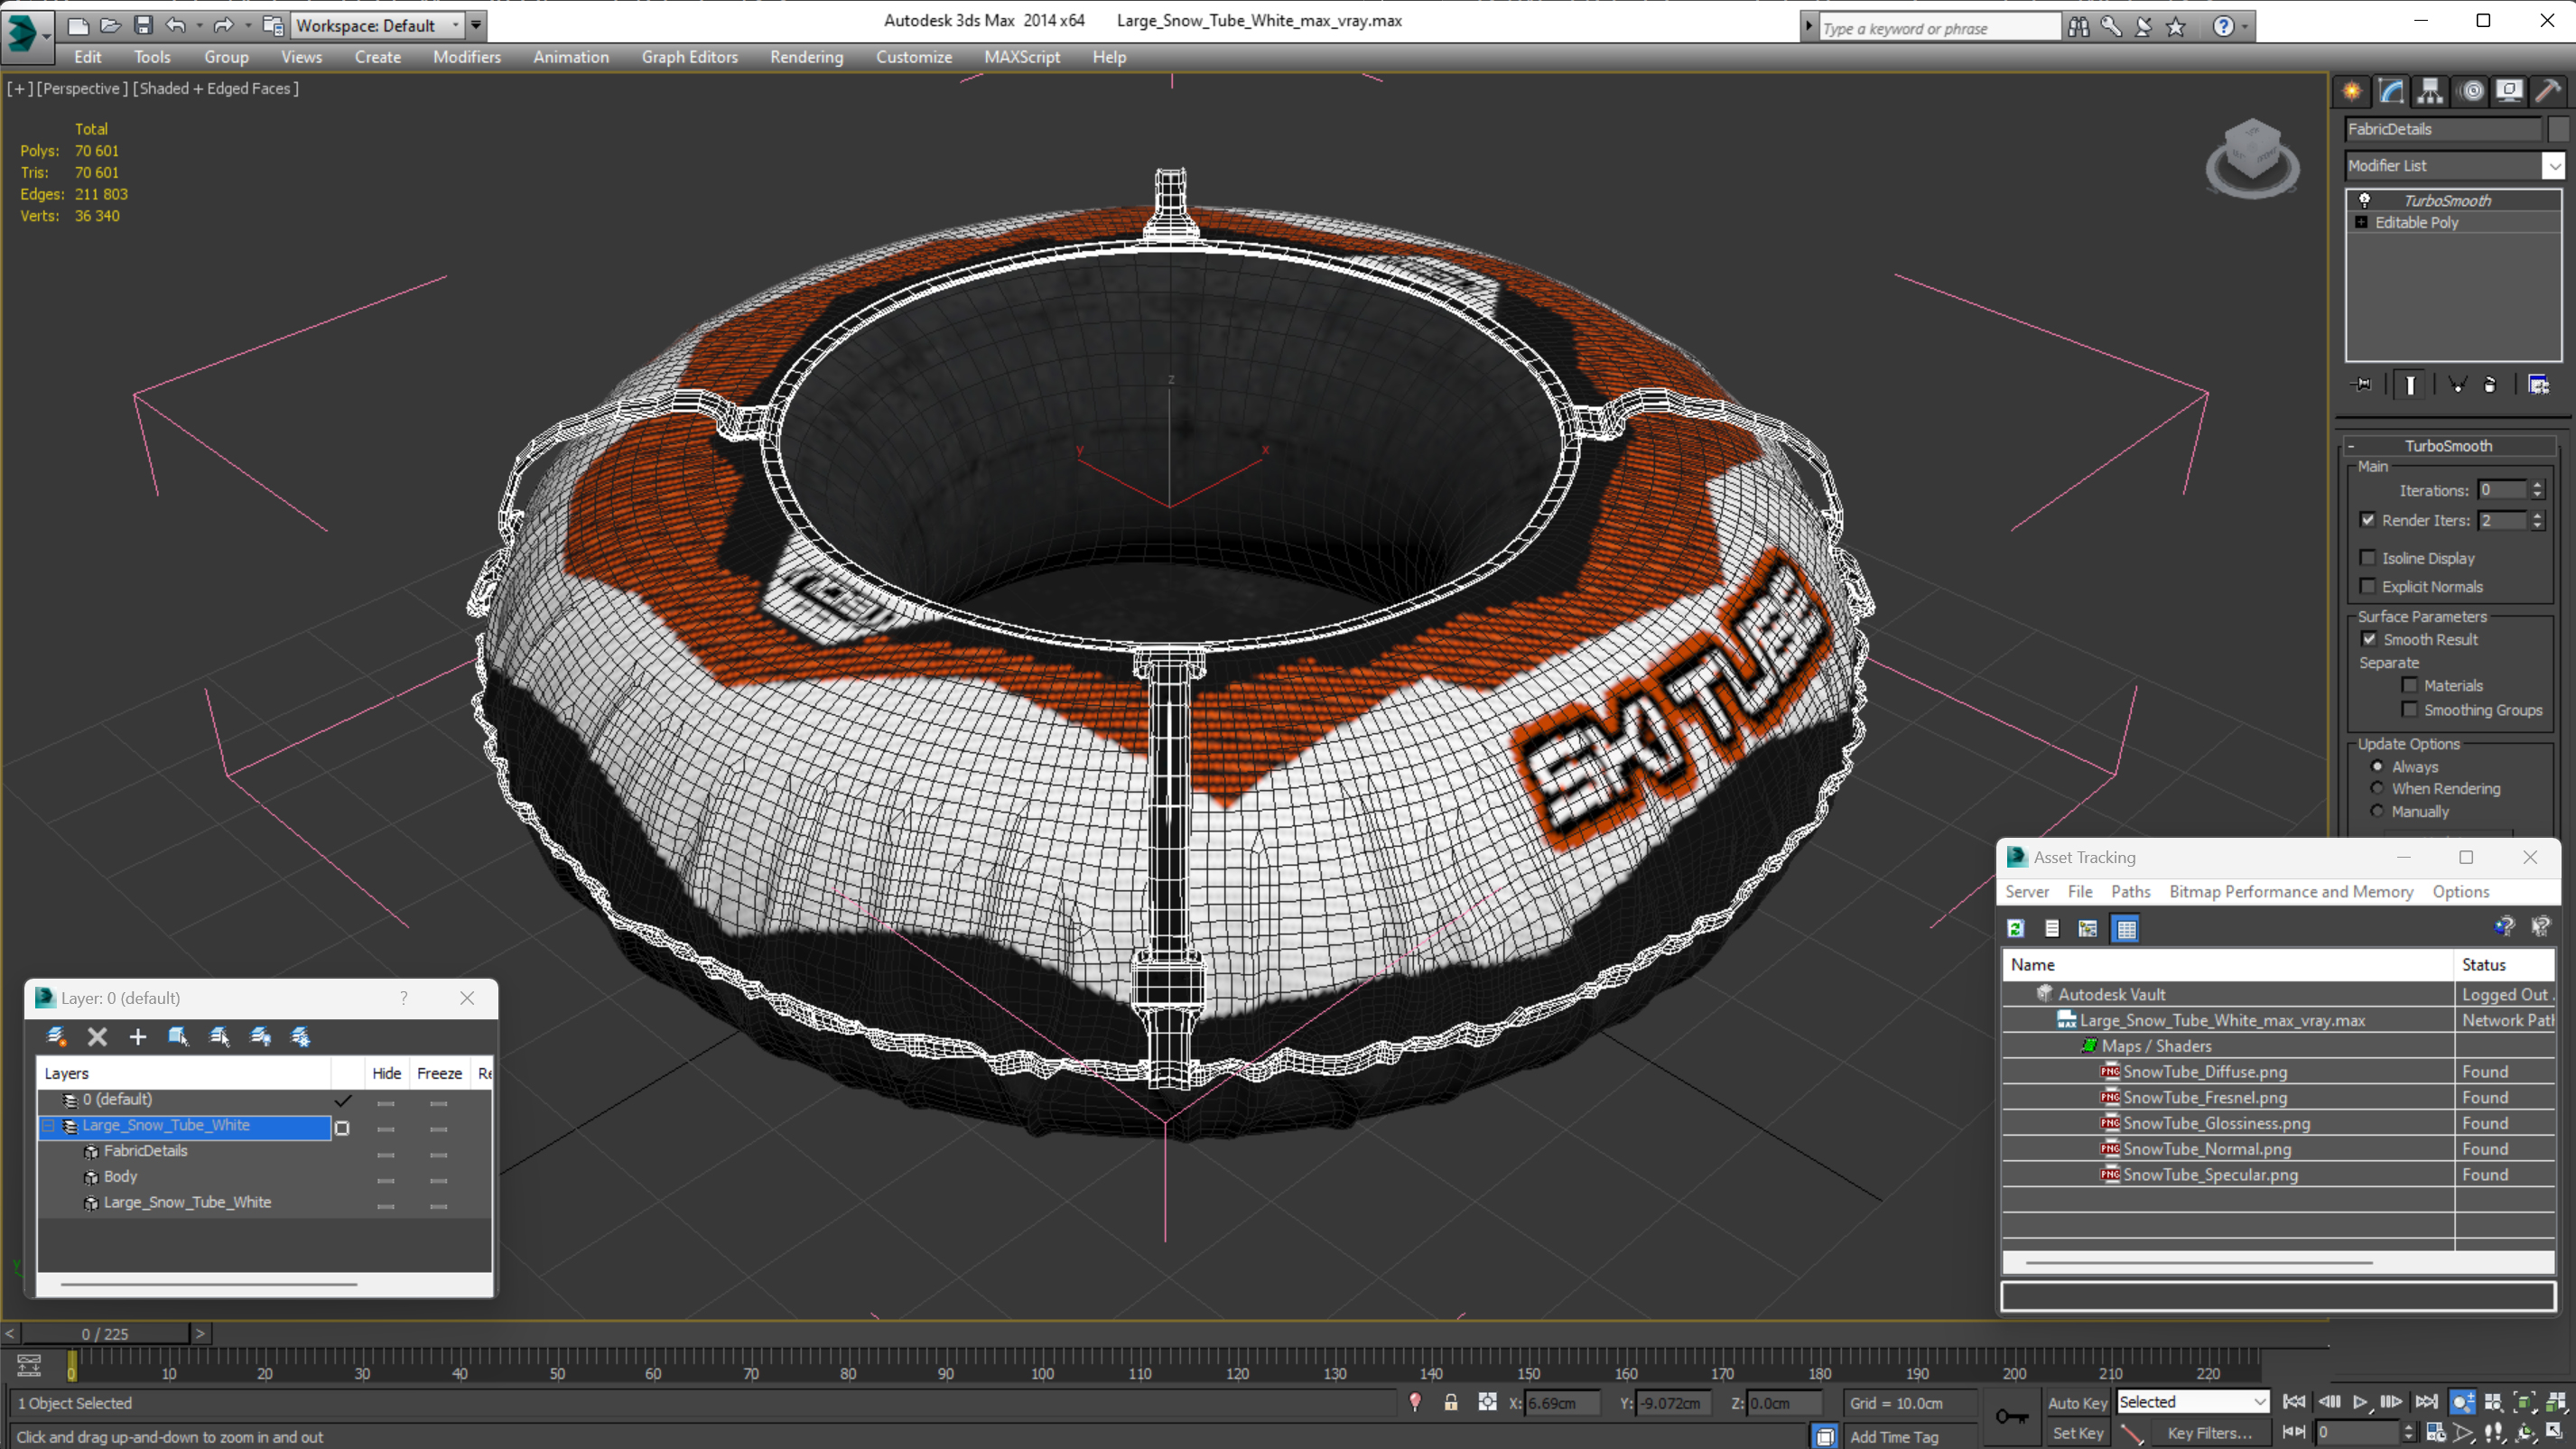Open the Hierarchy command panel tab
Screen dimensions: 2576x1449
click(x=2430, y=91)
